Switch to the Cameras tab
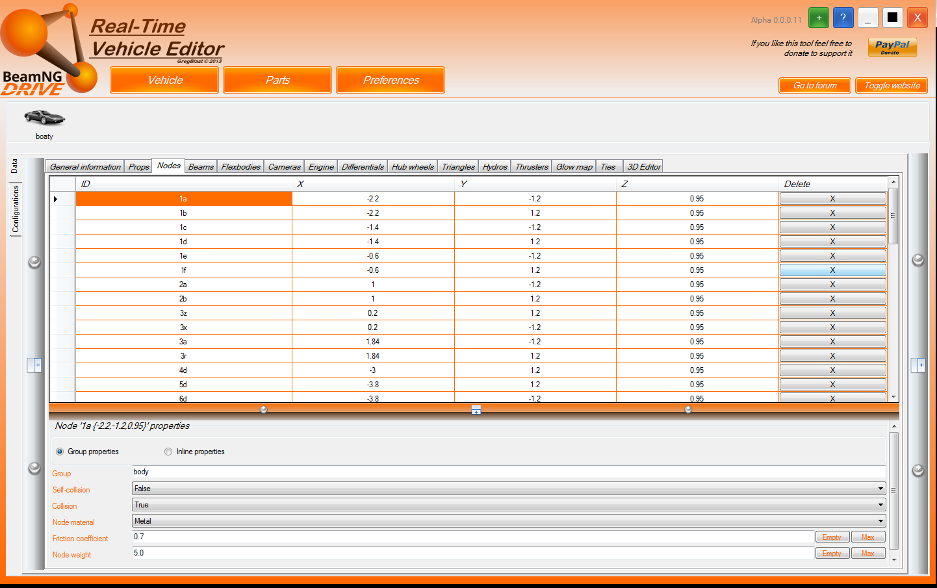The height and width of the screenshot is (588, 937). tap(284, 167)
